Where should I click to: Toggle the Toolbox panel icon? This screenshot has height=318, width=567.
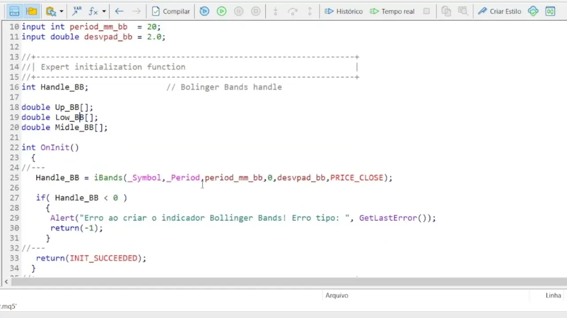pos(14,11)
